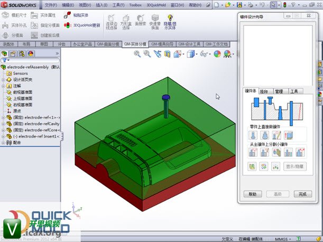Viewport: 323px width, 242px height.
Task: Expand the electrode-ref Insert1 tree node
Action: coord(3,136)
